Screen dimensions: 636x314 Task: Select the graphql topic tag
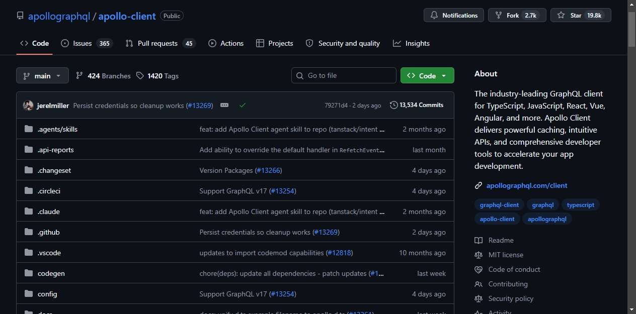[x=543, y=205]
